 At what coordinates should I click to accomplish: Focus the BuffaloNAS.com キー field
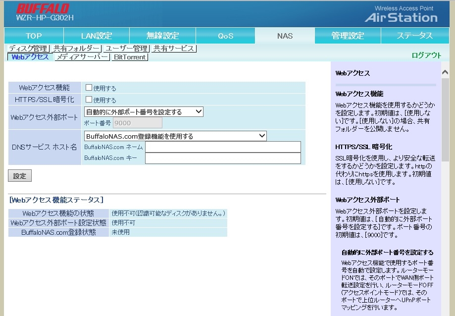[223, 158]
